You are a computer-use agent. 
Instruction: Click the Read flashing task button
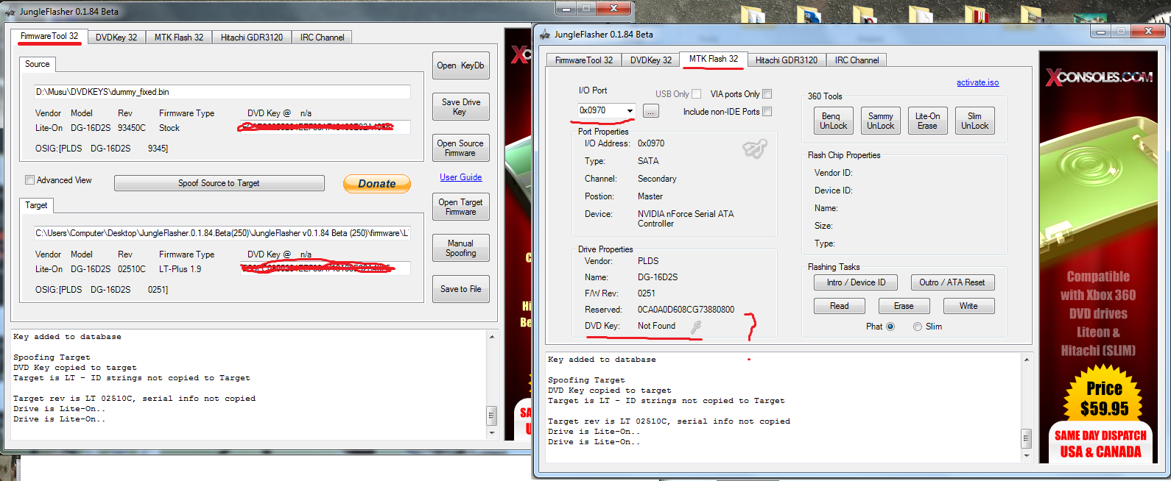839,306
